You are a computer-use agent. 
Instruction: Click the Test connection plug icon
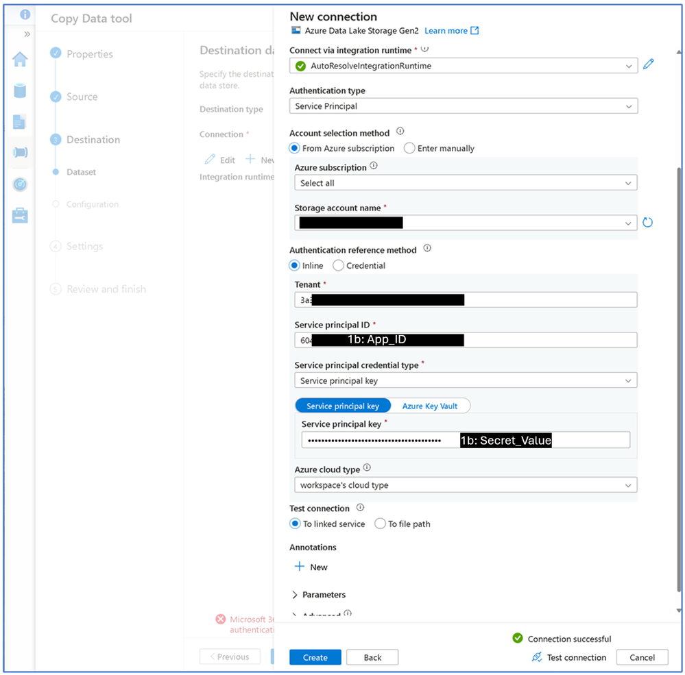pos(537,656)
